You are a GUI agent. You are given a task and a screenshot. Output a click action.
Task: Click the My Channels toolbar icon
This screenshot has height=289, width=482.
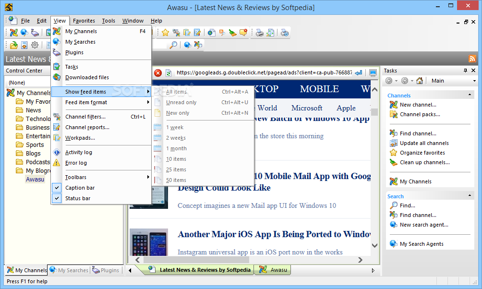click(13, 32)
